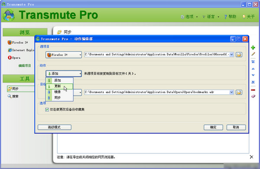The height and width of the screenshot is (169, 260).
Task: Minimize the 动作编辑器 dialog
Action: pos(233,39)
